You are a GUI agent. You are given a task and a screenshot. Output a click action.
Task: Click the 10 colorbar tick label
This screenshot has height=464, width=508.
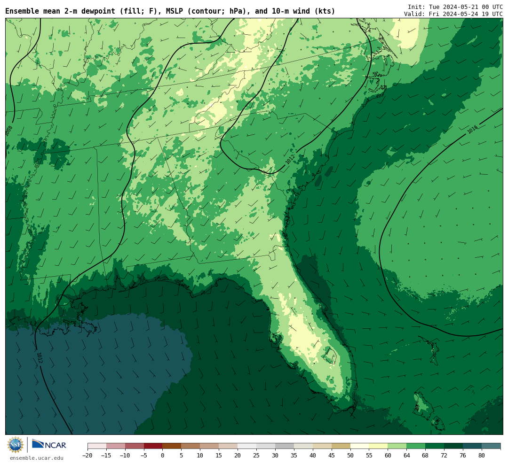[x=200, y=456]
